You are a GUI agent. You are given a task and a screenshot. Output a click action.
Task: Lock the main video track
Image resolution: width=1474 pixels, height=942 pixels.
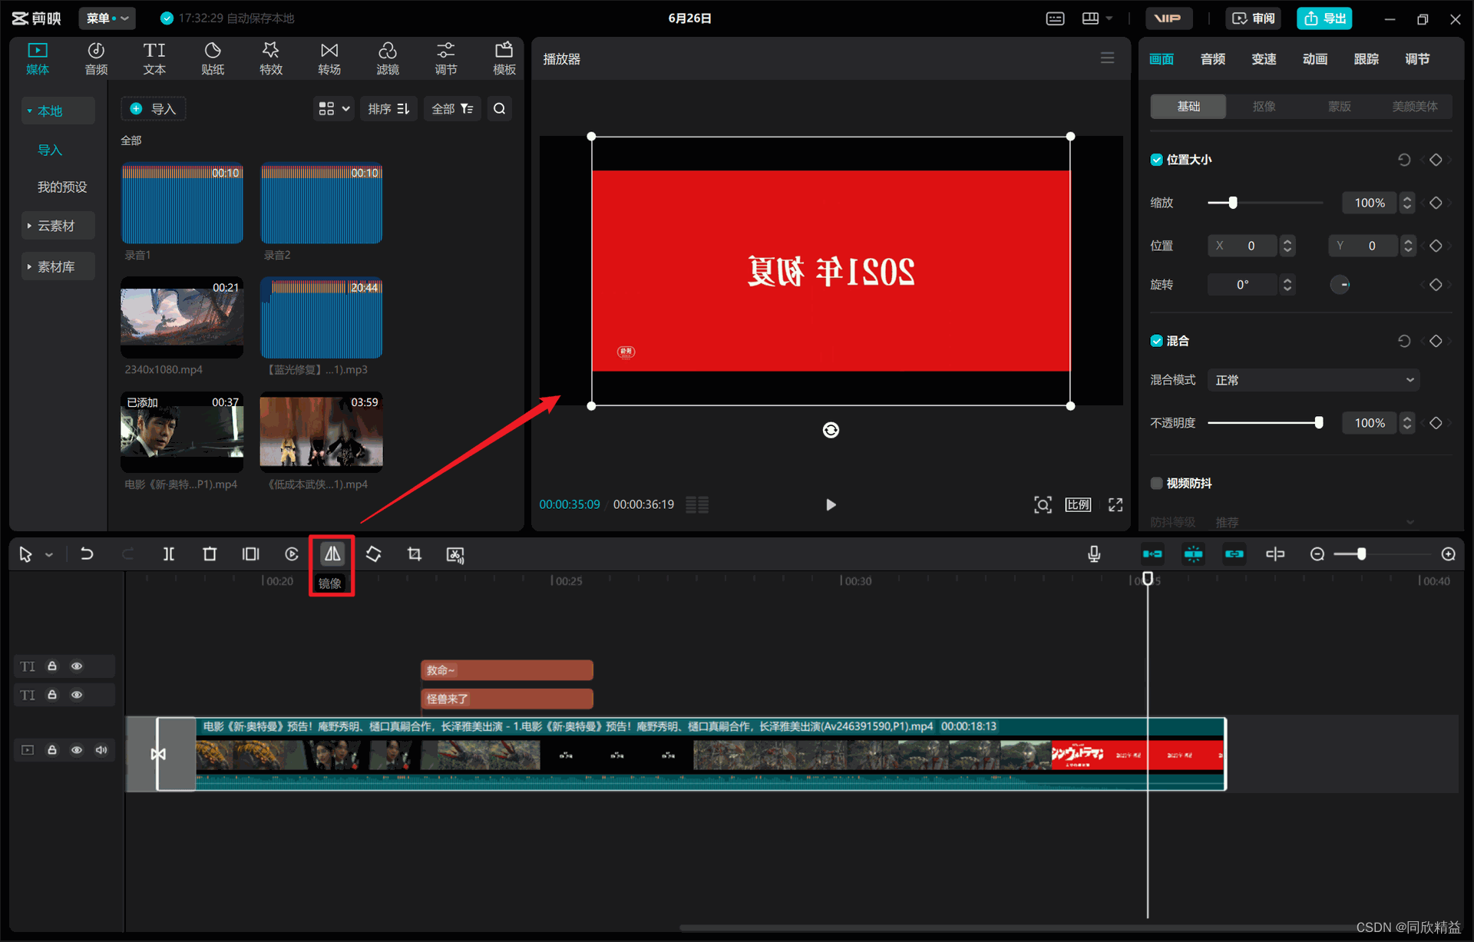coord(52,750)
